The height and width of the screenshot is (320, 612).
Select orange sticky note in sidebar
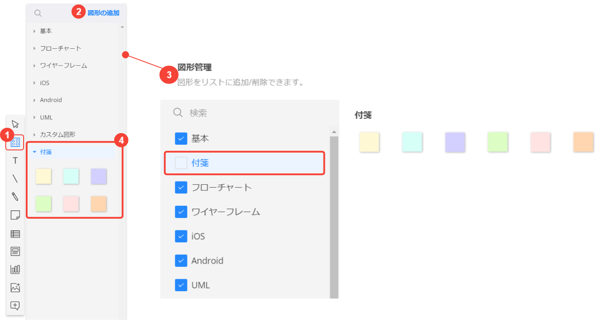99,204
